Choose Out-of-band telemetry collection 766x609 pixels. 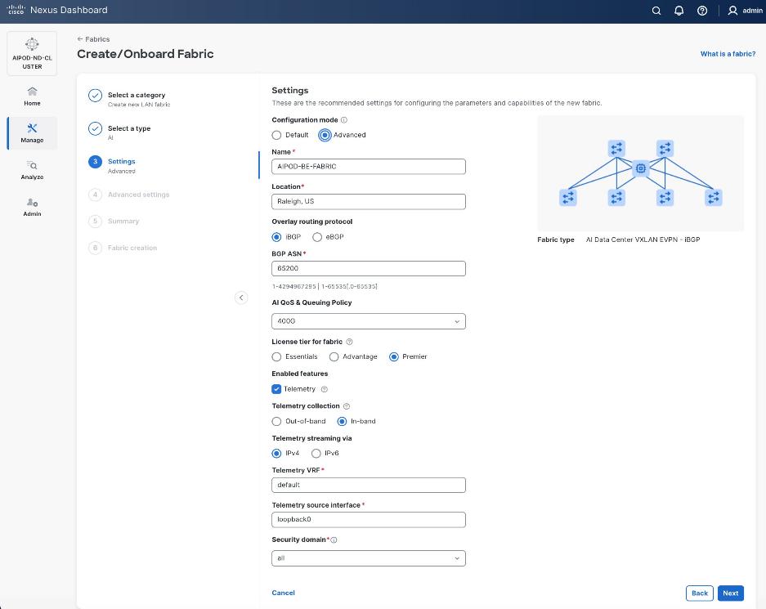pyautogui.click(x=276, y=421)
